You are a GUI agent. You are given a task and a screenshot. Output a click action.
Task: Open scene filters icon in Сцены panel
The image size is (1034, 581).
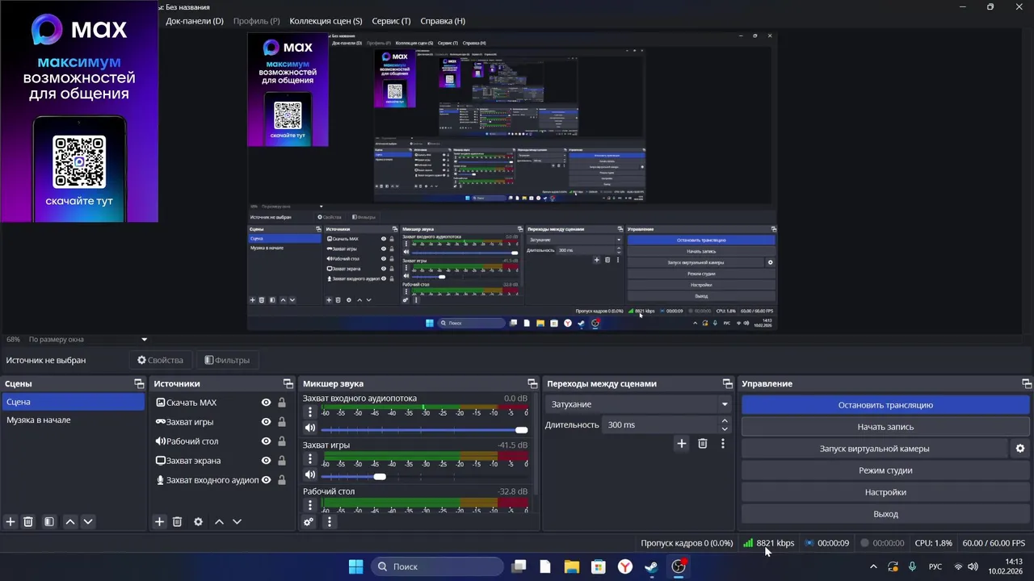[48, 522]
